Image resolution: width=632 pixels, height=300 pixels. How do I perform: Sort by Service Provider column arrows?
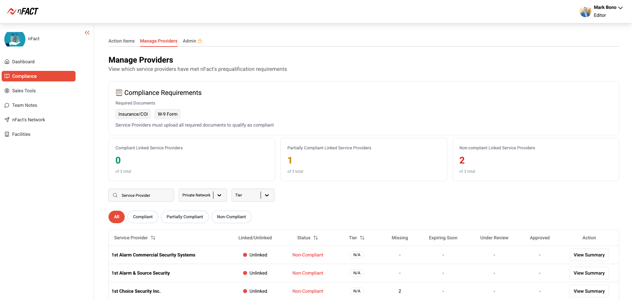153,238
